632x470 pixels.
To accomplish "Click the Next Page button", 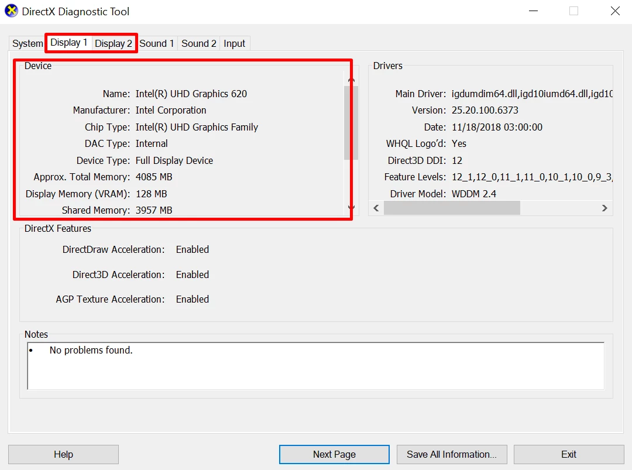I will click(x=334, y=454).
